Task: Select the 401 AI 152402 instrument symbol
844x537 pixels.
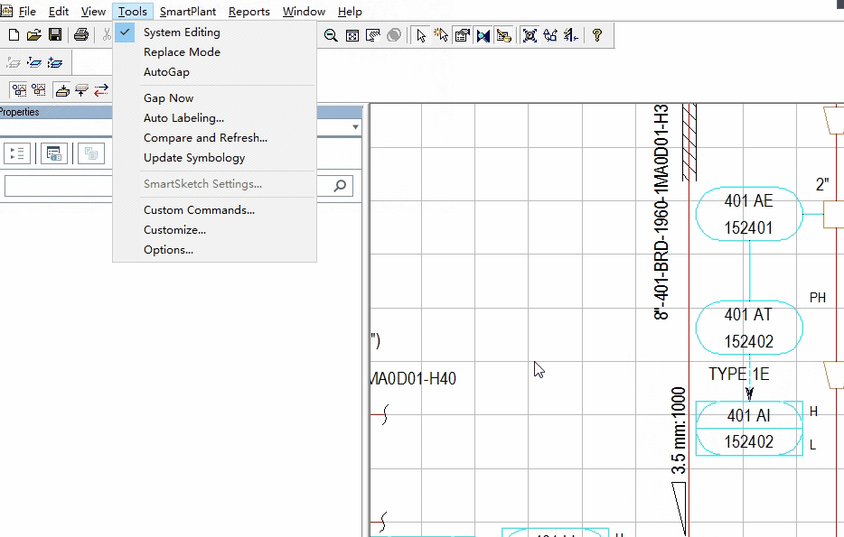Action: pyautogui.click(x=749, y=429)
